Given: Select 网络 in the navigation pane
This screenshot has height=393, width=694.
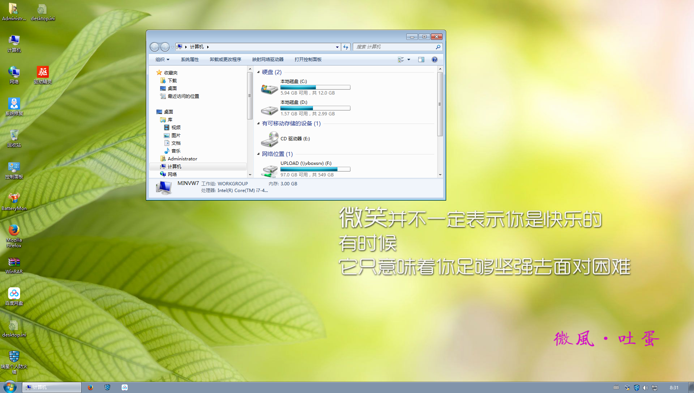Looking at the screenshot, I should [172, 174].
